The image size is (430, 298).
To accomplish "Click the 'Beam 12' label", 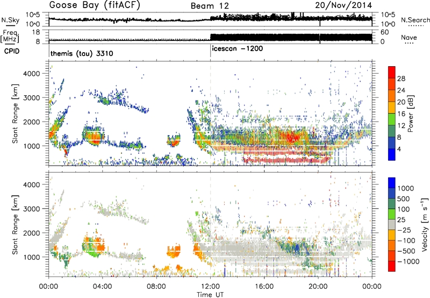I will coord(210,6).
